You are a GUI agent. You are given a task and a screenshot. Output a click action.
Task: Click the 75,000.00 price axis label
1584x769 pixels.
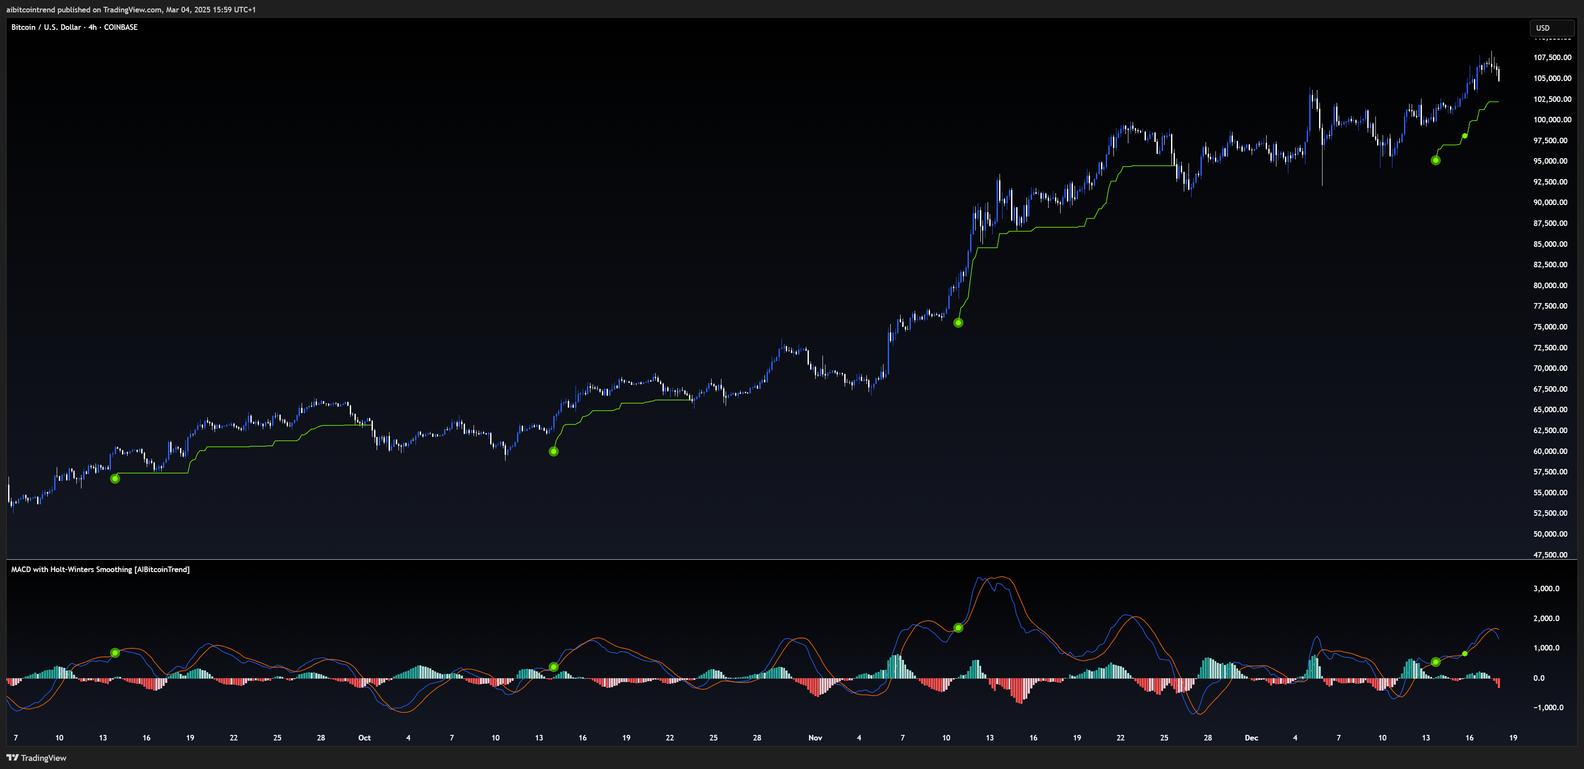pos(1550,327)
